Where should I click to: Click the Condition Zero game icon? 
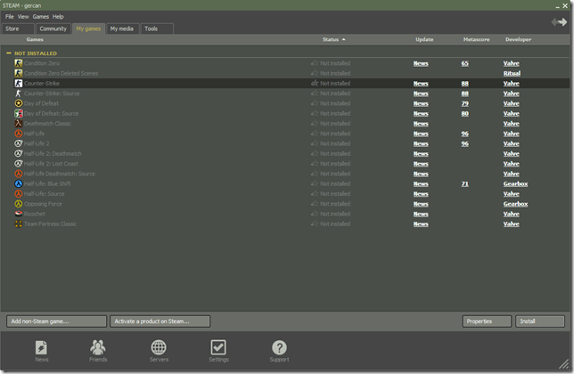19,63
